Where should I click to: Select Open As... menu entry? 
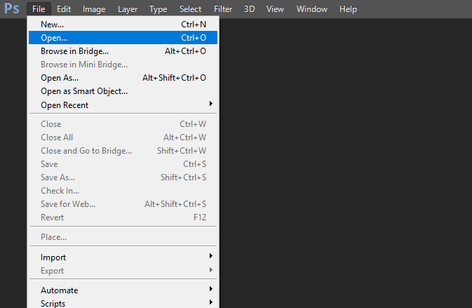(123, 78)
